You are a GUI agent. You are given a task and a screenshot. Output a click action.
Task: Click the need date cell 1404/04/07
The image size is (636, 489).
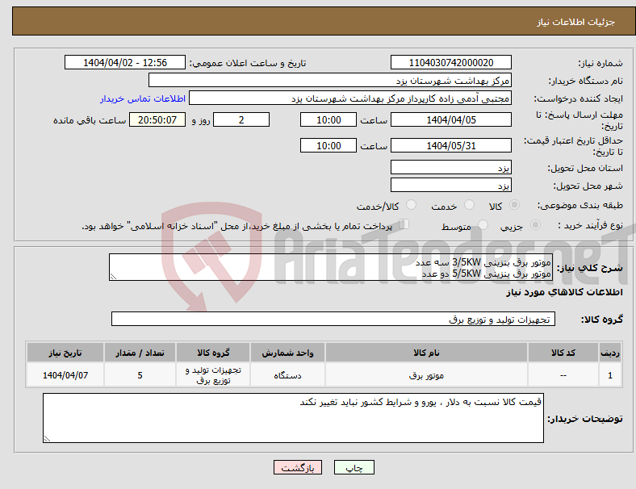(x=65, y=375)
